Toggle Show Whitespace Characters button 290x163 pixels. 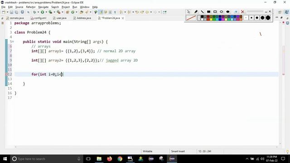pos(115,12)
